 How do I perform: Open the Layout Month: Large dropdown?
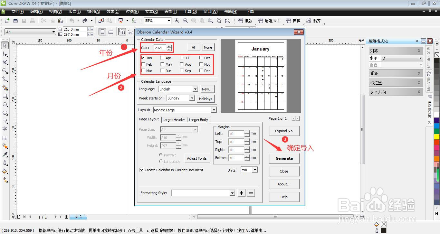214,110
